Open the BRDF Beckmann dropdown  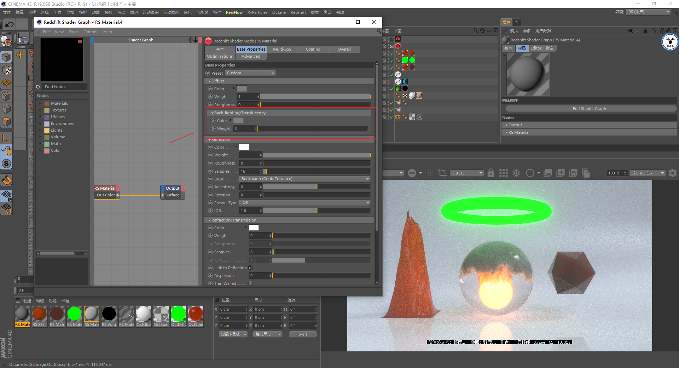coord(305,179)
